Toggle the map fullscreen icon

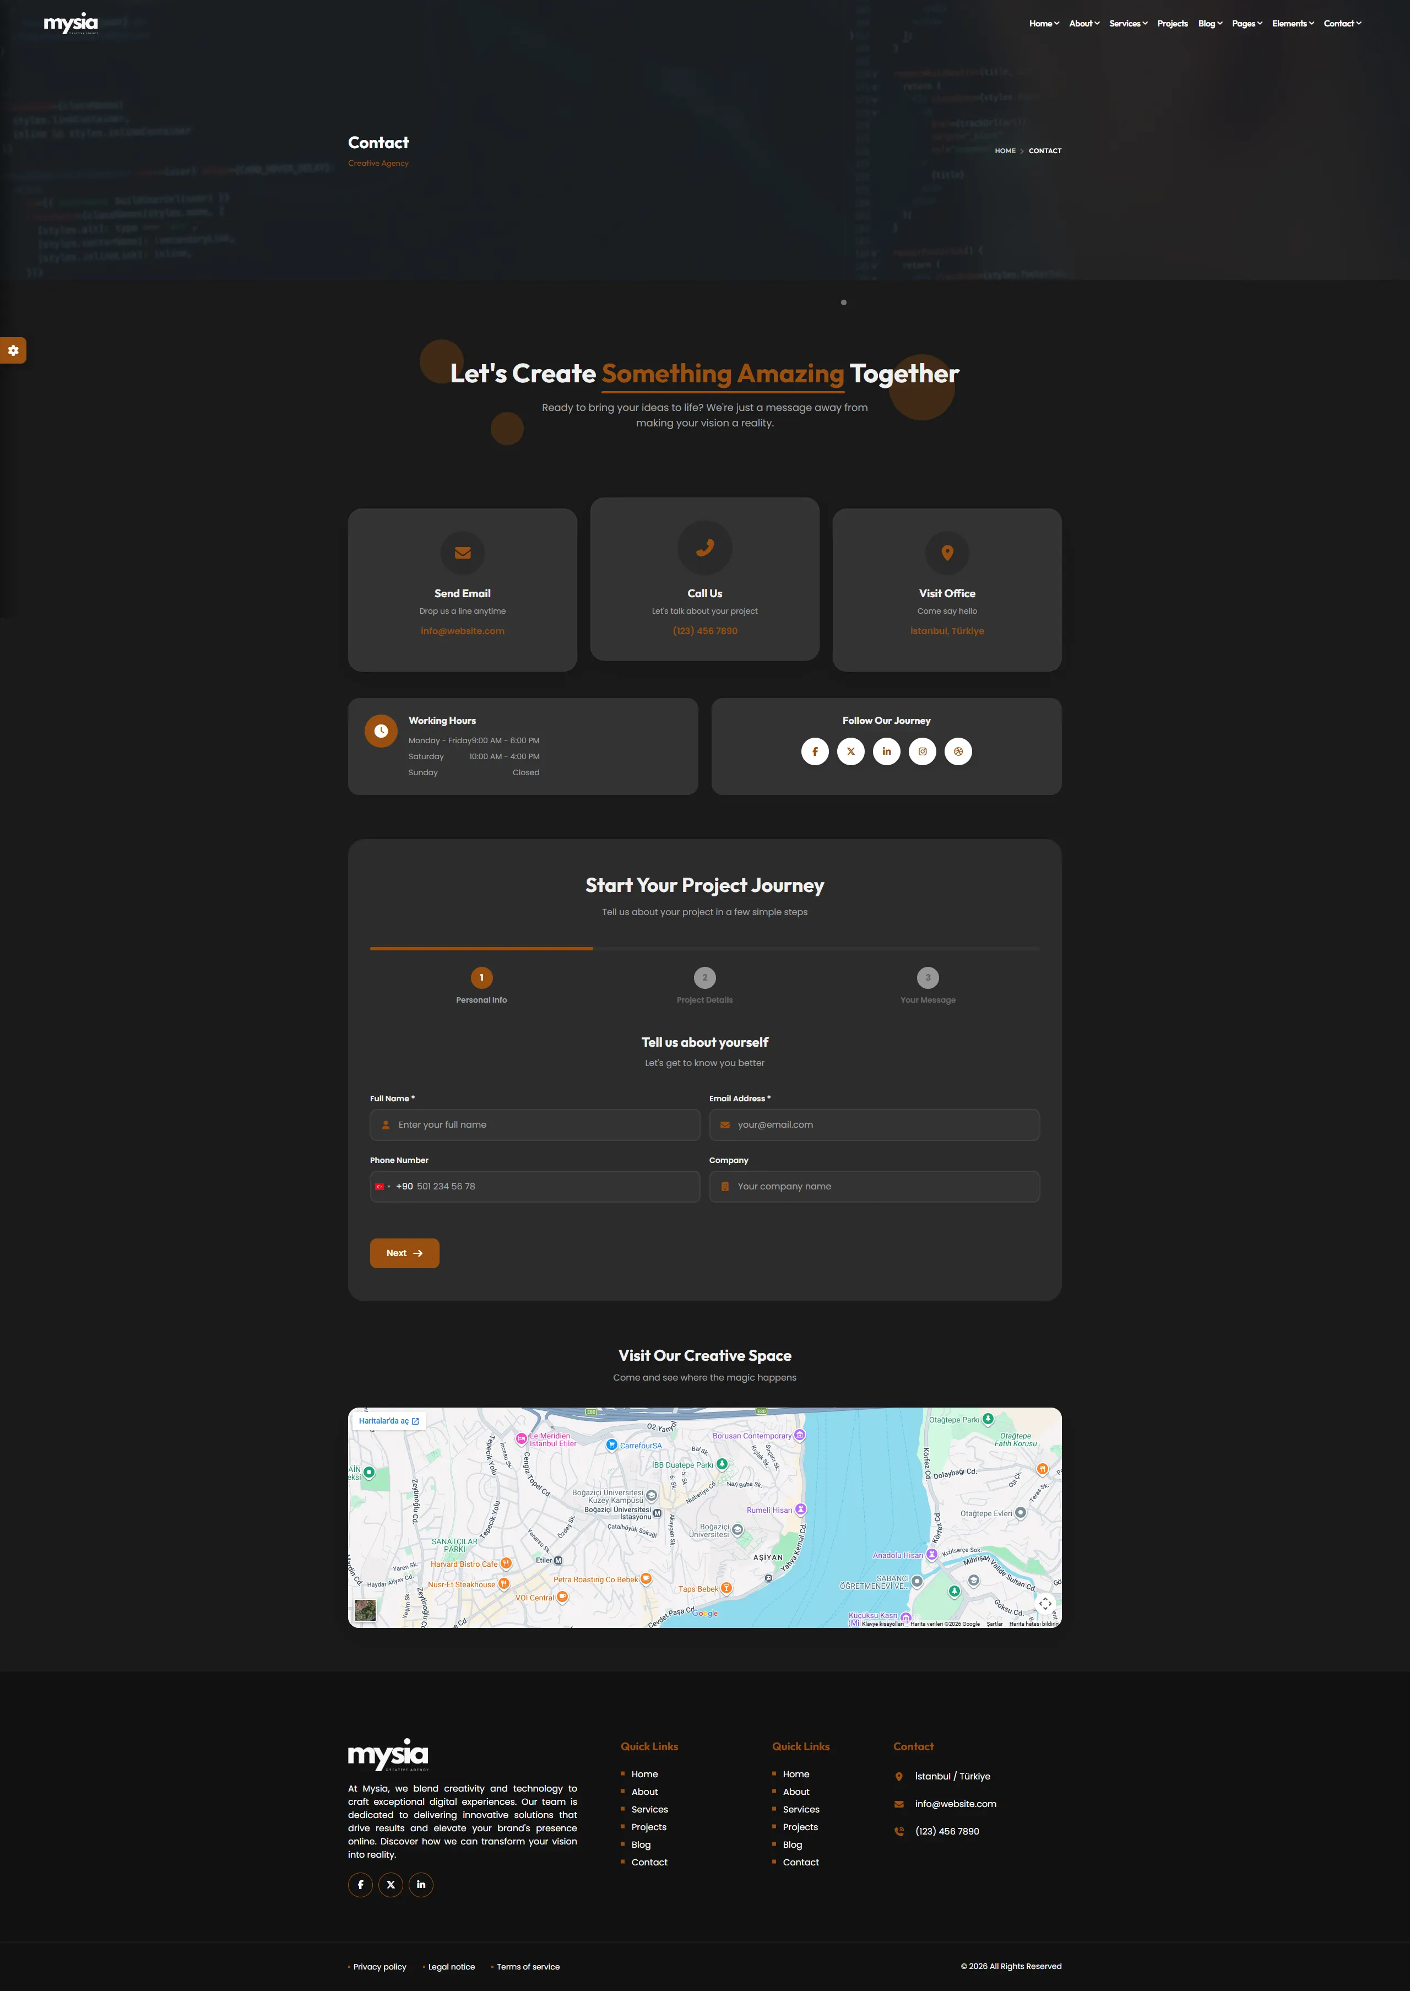(x=1045, y=1603)
